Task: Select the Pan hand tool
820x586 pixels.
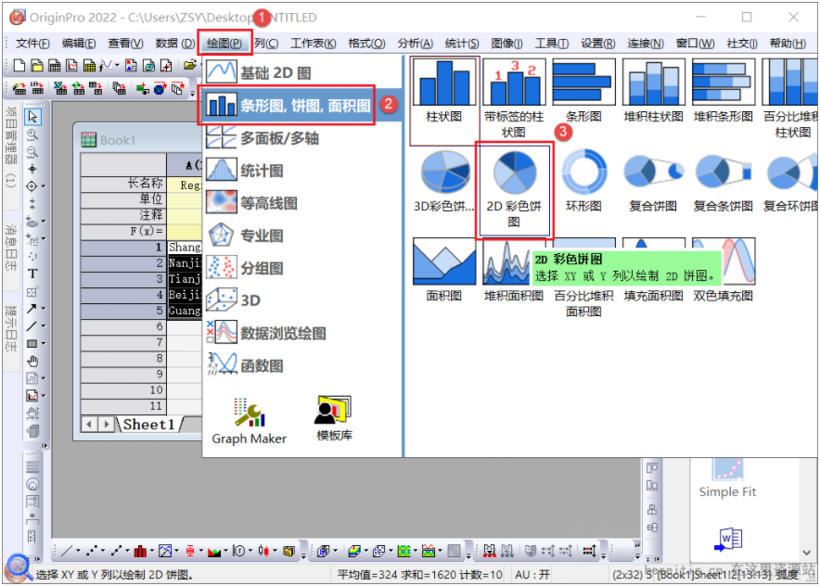Action: 32,362
